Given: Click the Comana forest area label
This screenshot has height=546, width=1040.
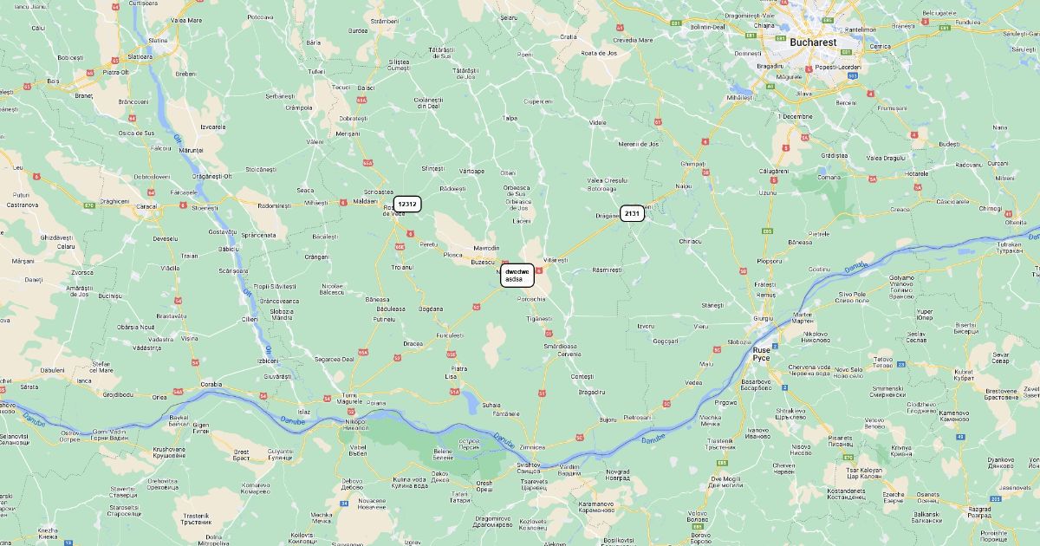Looking at the screenshot, I should [828, 177].
